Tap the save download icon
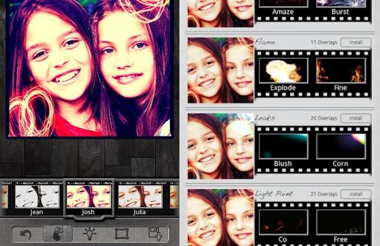This screenshot has height=246, width=380. [155, 234]
